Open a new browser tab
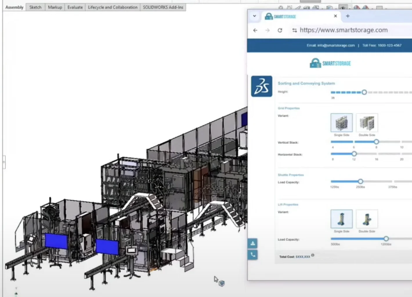Screen dimensions: 412x297 click(348, 16)
